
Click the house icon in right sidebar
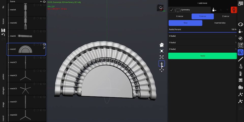click(240, 87)
